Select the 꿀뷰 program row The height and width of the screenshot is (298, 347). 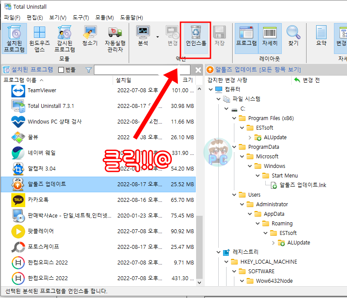coord(98,137)
